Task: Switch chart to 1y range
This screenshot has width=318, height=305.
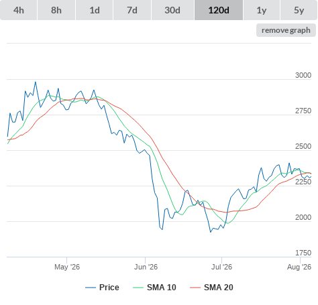Action: click(262, 10)
